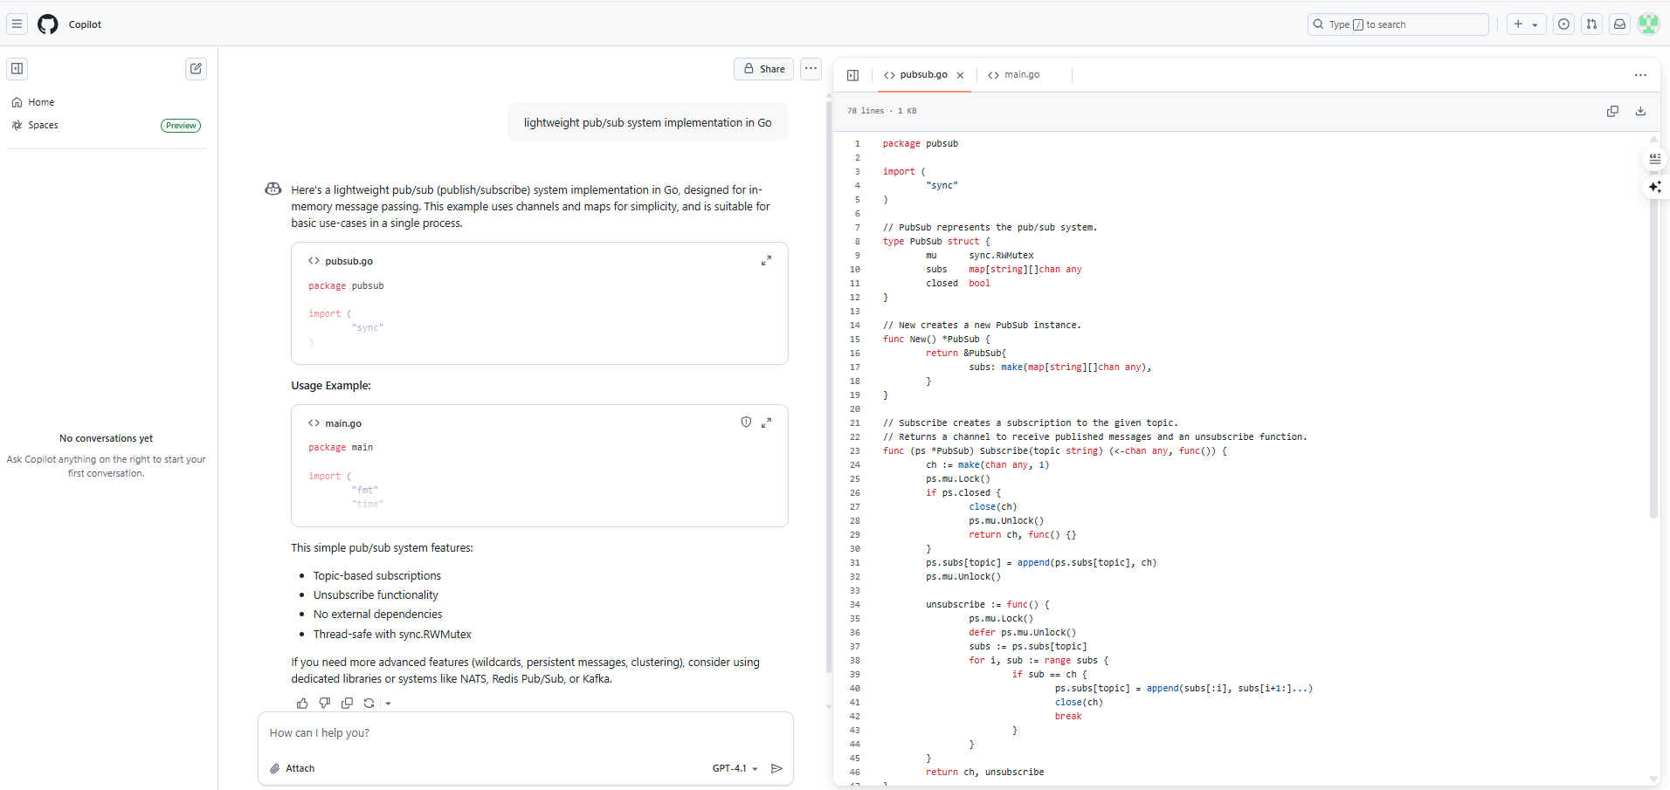The image size is (1670, 790).
Task: Click 'Topic-based subscriptions' bullet text
Action: click(x=377, y=576)
